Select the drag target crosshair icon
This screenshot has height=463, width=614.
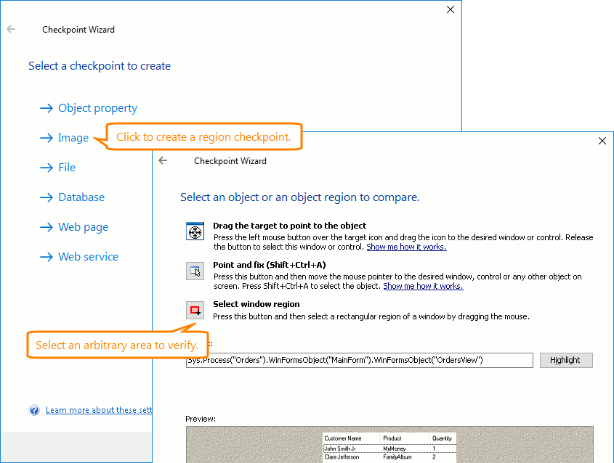195,231
